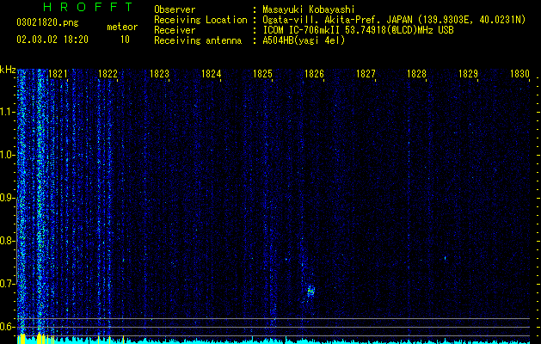Click the 1.1 kHz axis label

click(7, 112)
